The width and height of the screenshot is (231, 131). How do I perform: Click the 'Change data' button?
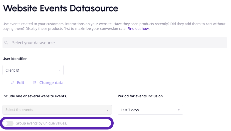(51, 83)
